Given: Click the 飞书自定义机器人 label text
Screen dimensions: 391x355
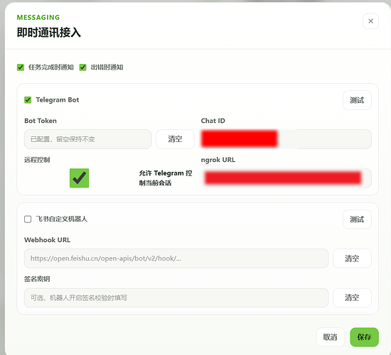Looking at the screenshot, I should click(62, 219).
